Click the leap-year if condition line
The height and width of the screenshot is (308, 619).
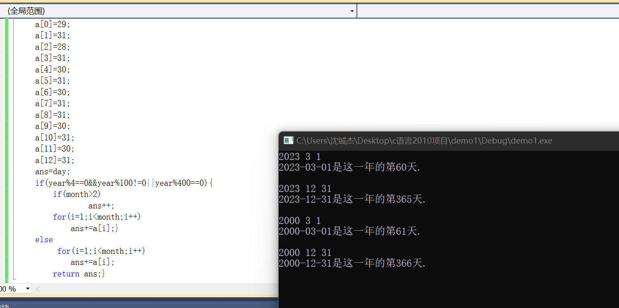click(x=124, y=183)
